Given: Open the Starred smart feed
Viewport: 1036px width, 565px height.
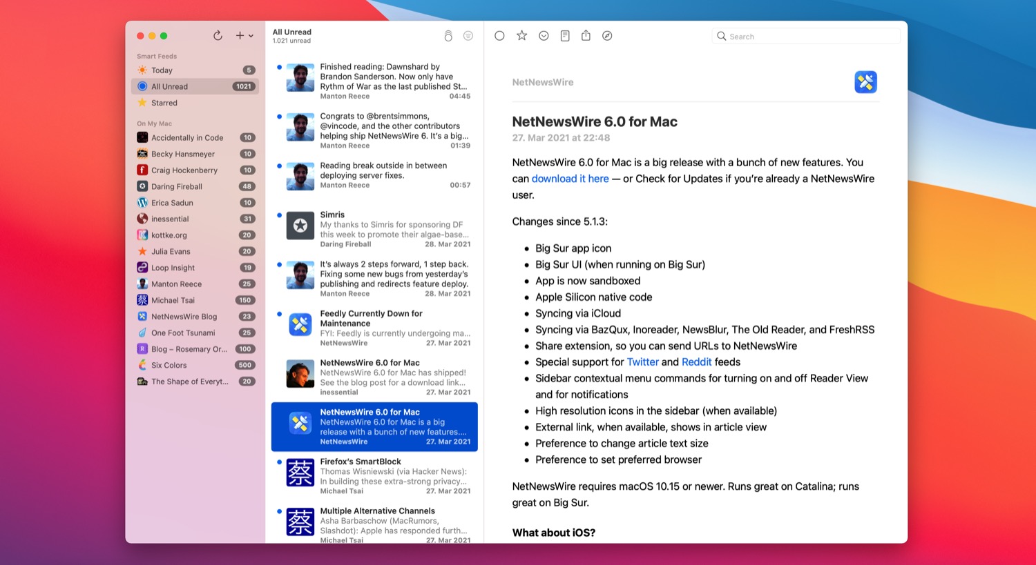Looking at the screenshot, I should point(164,103).
